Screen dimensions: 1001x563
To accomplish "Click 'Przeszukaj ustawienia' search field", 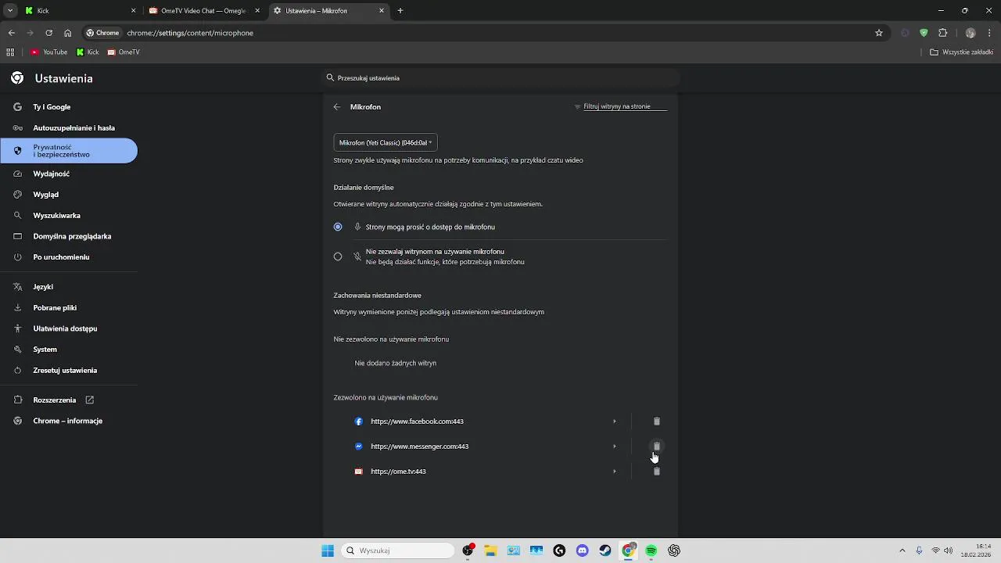I will coord(500,78).
